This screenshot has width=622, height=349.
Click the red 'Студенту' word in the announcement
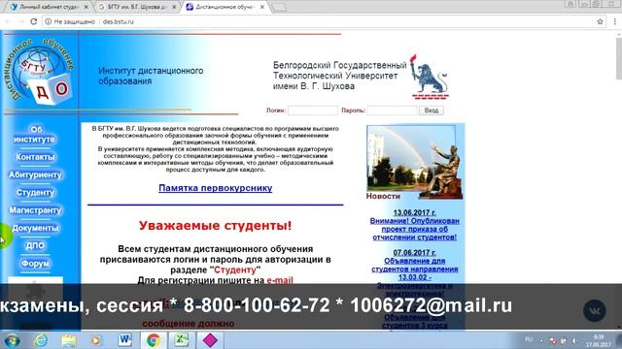pyautogui.click(x=235, y=270)
